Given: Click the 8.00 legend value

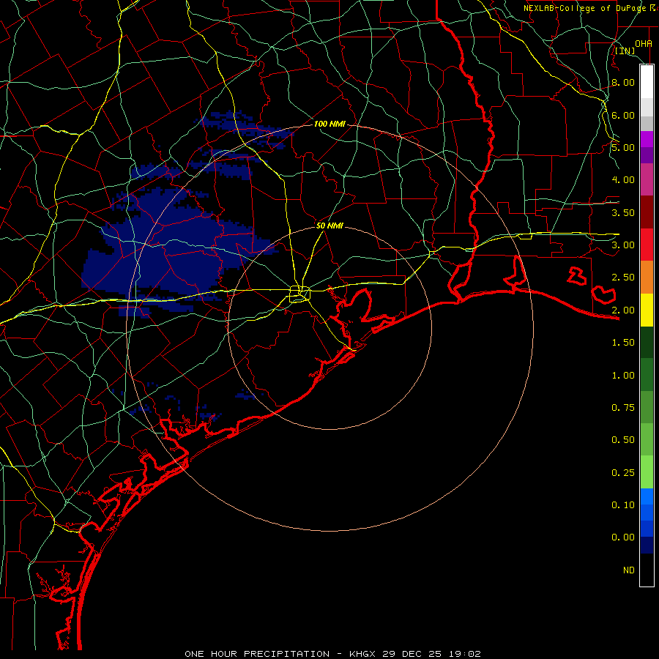Looking at the screenshot, I should click(623, 82).
